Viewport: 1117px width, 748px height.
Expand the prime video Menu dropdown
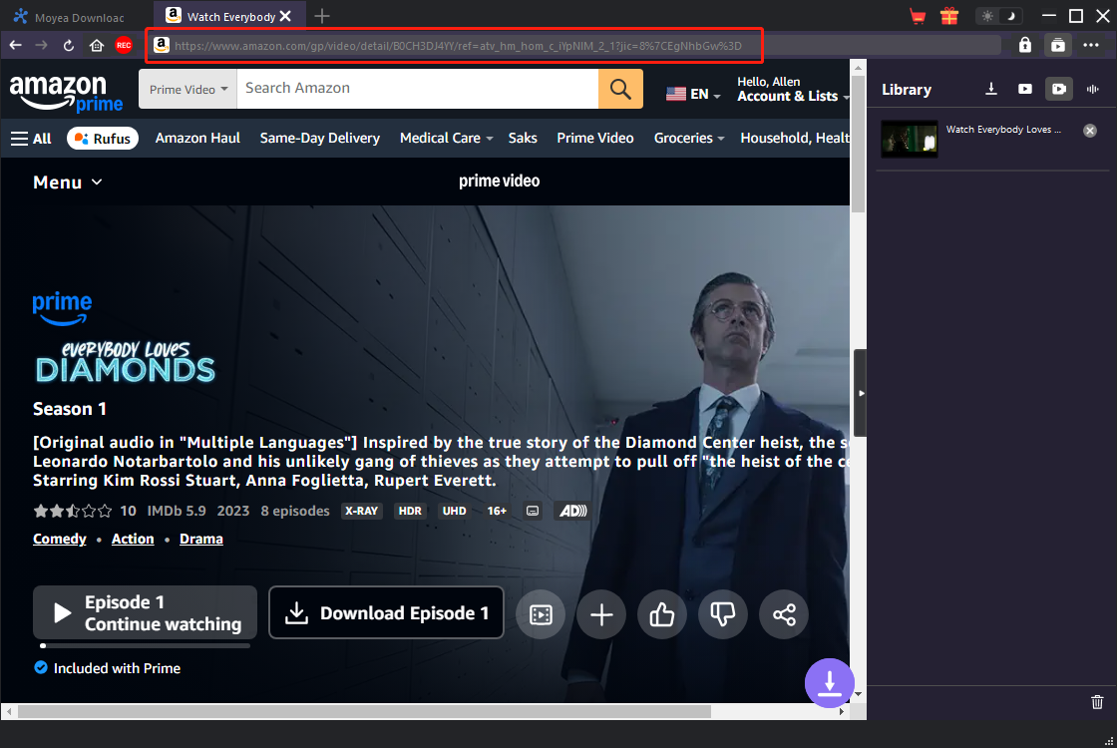(x=68, y=183)
